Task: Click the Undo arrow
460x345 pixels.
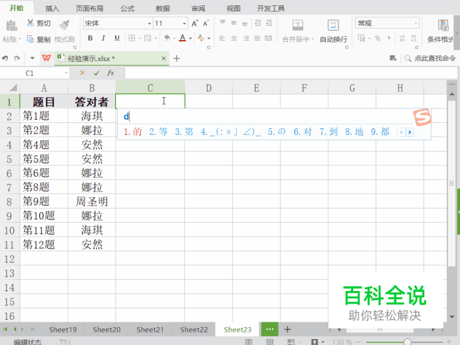Action: [x=5, y=58]
